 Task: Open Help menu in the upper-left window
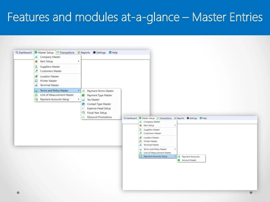113,53
